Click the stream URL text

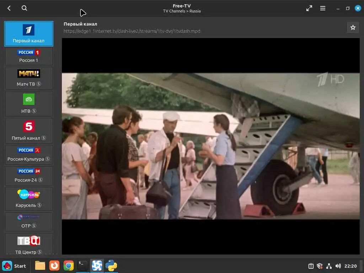click(132, 31)
